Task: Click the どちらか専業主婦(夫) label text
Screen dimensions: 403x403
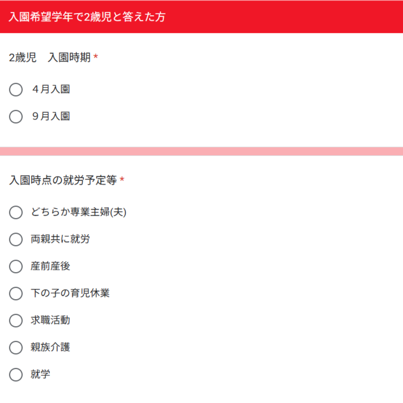Action: [78, 212]
